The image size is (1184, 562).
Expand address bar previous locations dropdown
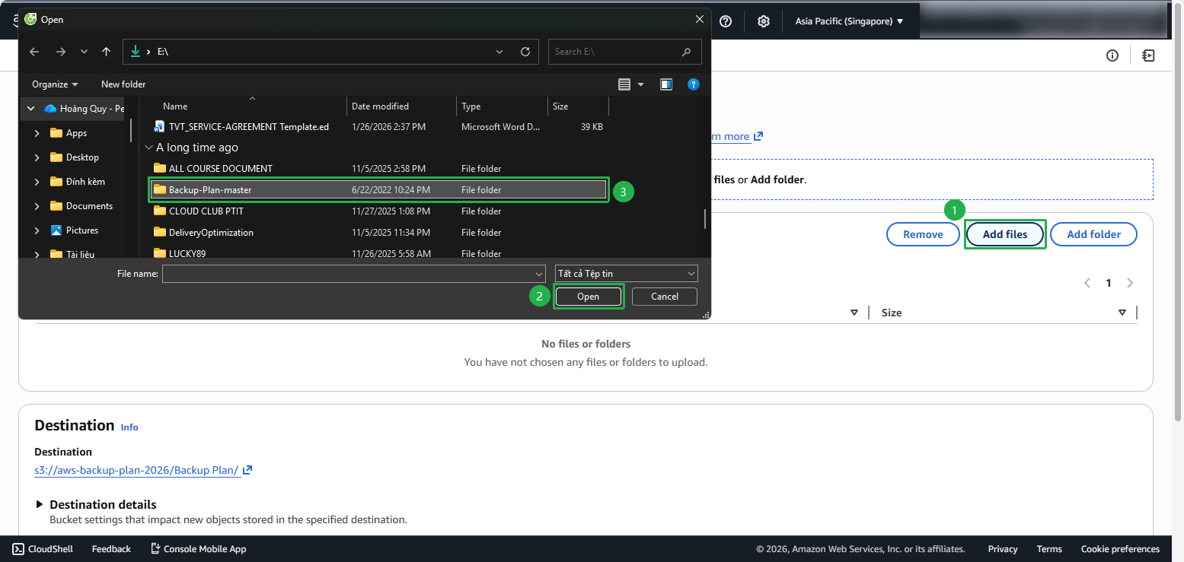tap(499, 52)
